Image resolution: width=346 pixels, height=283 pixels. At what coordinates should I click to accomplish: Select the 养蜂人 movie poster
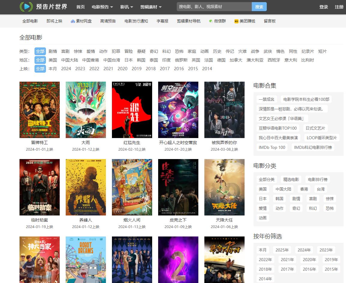86,187
